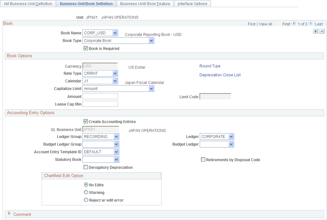The image size is (327, 220).
Task: Choose Reject w/ edit error option
Action: 86,200
